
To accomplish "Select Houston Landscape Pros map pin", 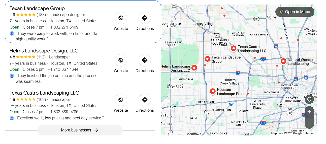I will (213, 92).
